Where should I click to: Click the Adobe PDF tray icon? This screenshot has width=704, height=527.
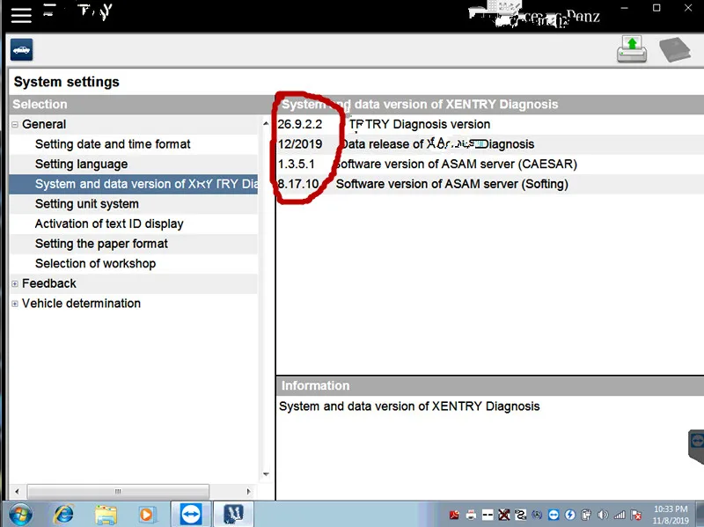coord(454,515)
